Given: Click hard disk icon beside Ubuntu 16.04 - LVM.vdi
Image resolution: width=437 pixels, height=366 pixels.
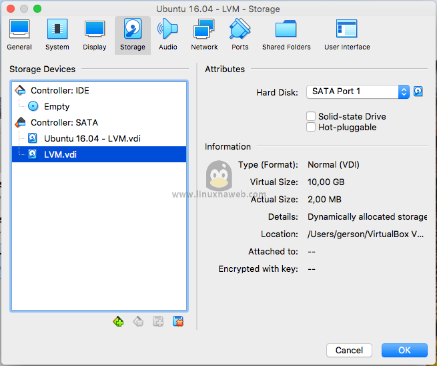Looking at the screenshot, I should click(33, 138).
